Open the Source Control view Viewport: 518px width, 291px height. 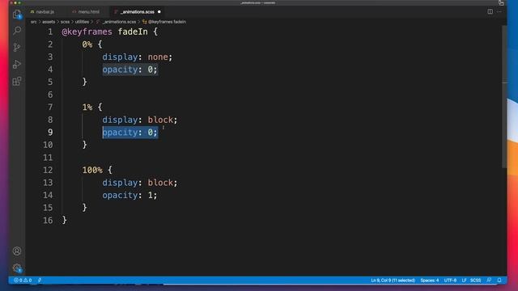(17, 47)
